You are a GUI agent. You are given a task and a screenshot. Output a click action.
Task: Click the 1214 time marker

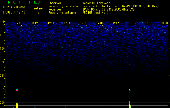coord(67,23)
